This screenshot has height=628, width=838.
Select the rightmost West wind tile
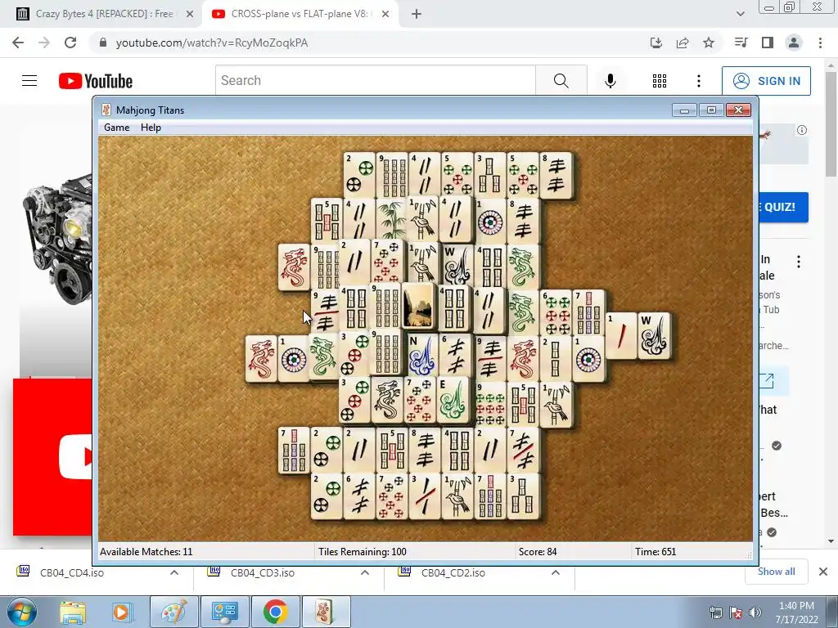[x=654, y=335]
